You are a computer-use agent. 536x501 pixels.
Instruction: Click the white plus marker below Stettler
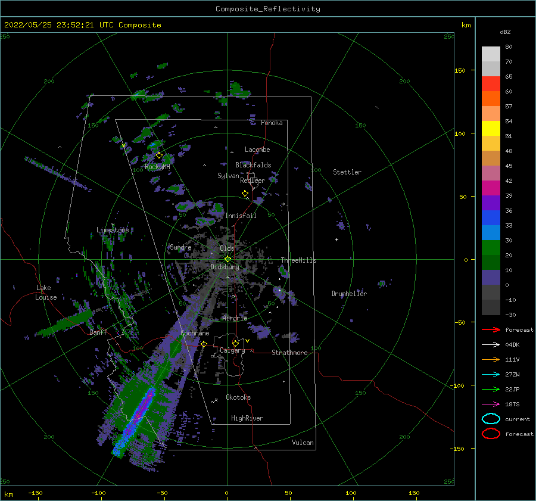336,239
